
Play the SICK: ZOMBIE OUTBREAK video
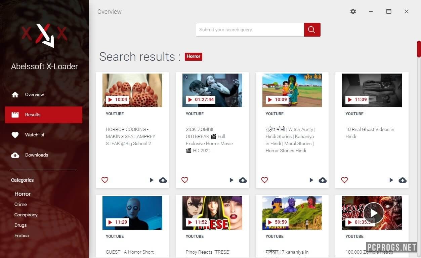coord(231,180)
